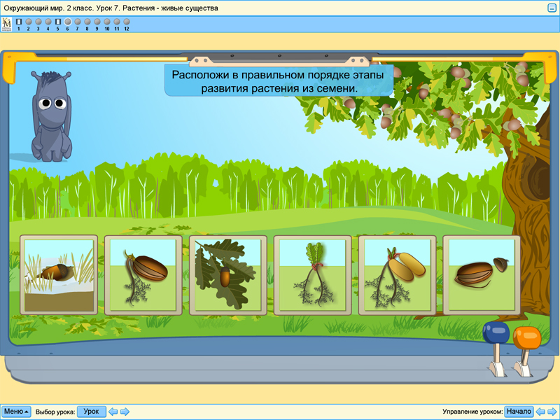The width and height of the screenshot is (560, 420).
Task: Click previous lesson arrow next to Урок
Action: [113, 412]
